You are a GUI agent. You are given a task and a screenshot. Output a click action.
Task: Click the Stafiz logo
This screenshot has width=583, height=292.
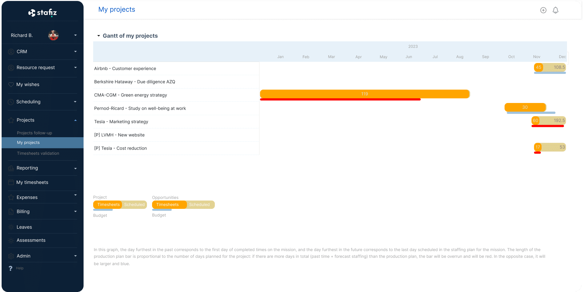[43, 13]
